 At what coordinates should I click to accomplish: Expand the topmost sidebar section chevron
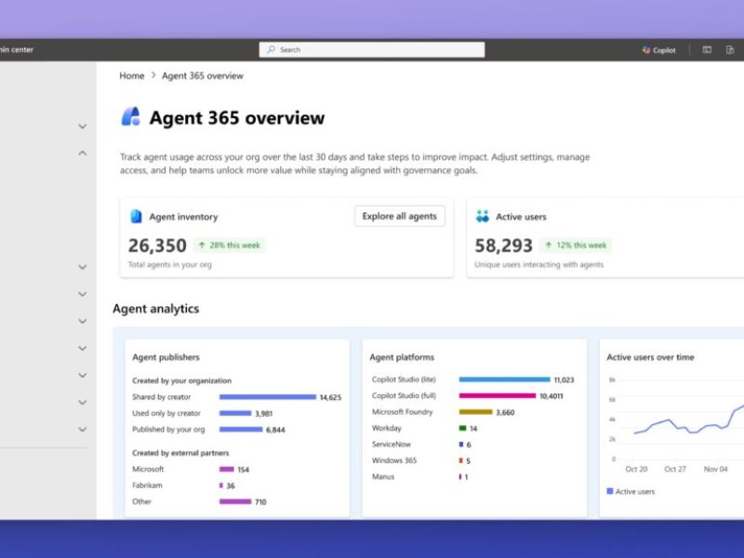[x=82, y=124]
